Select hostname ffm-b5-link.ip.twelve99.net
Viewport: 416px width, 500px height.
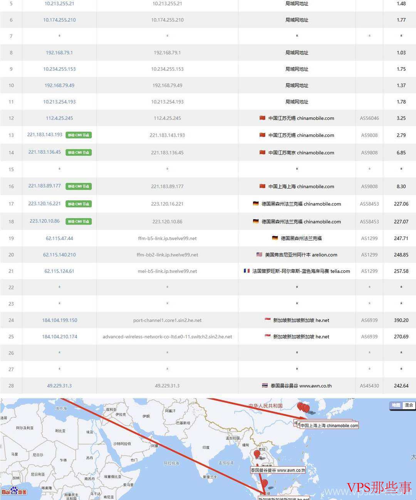[167, 238]
